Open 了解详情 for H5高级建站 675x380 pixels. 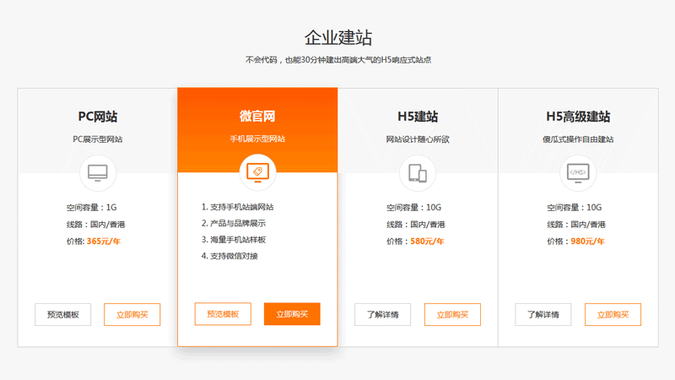[543, 314]
